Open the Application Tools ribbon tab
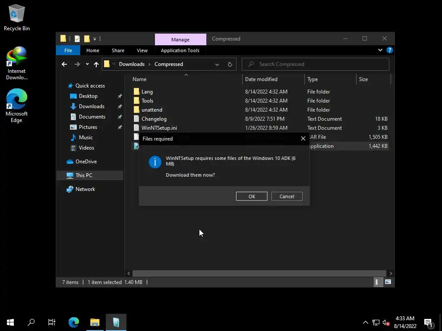The height and width of the screenshot is (331, 442). (180, 50)
